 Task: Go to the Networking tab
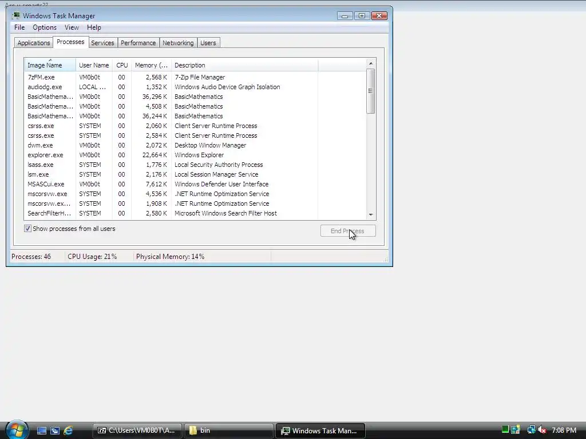tap(178, 43)
